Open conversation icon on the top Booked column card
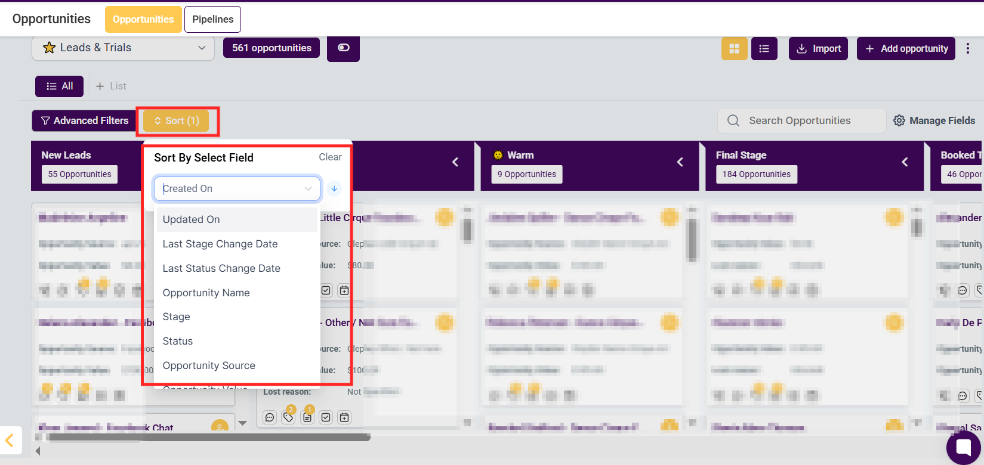This screenshot has height=465, width=984. pyautogui.click(x=963, y=290)
